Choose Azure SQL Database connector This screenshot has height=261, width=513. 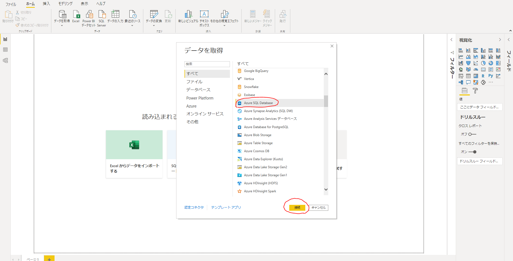point(280,103)
